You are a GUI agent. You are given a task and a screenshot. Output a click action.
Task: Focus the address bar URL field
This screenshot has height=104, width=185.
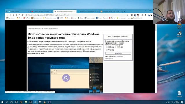(x=75, y=15)
